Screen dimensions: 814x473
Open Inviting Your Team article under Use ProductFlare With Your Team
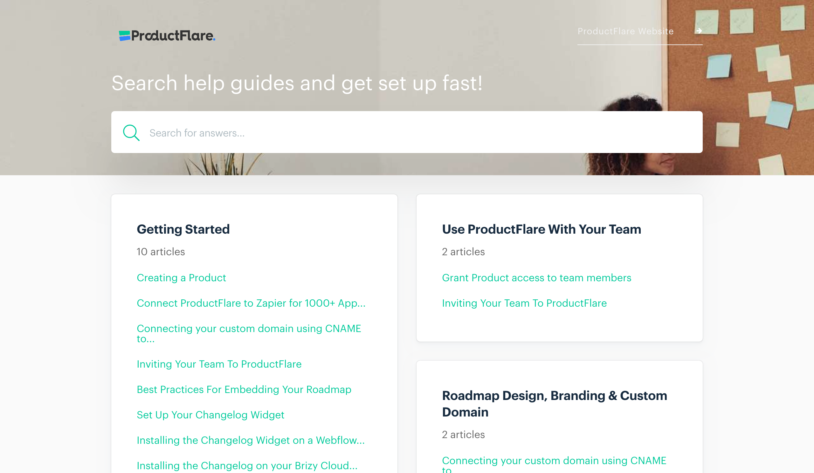point(524,303)
